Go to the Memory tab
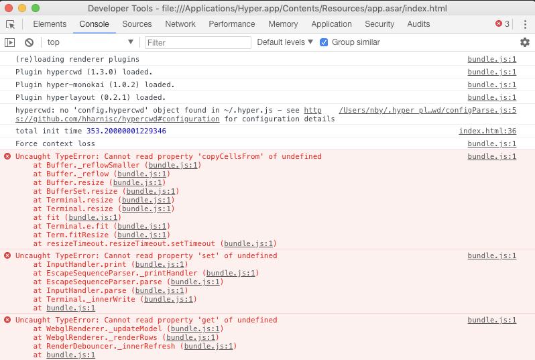Screen dimensions: 535x360 click(283, 24)
